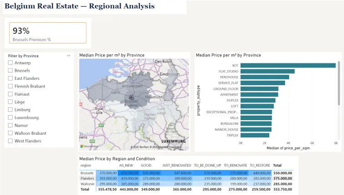The width and height of the screenshot is (344, 195).
Task: Sort table by TO_RENOVATE column header
Action: tap(235, 165)
